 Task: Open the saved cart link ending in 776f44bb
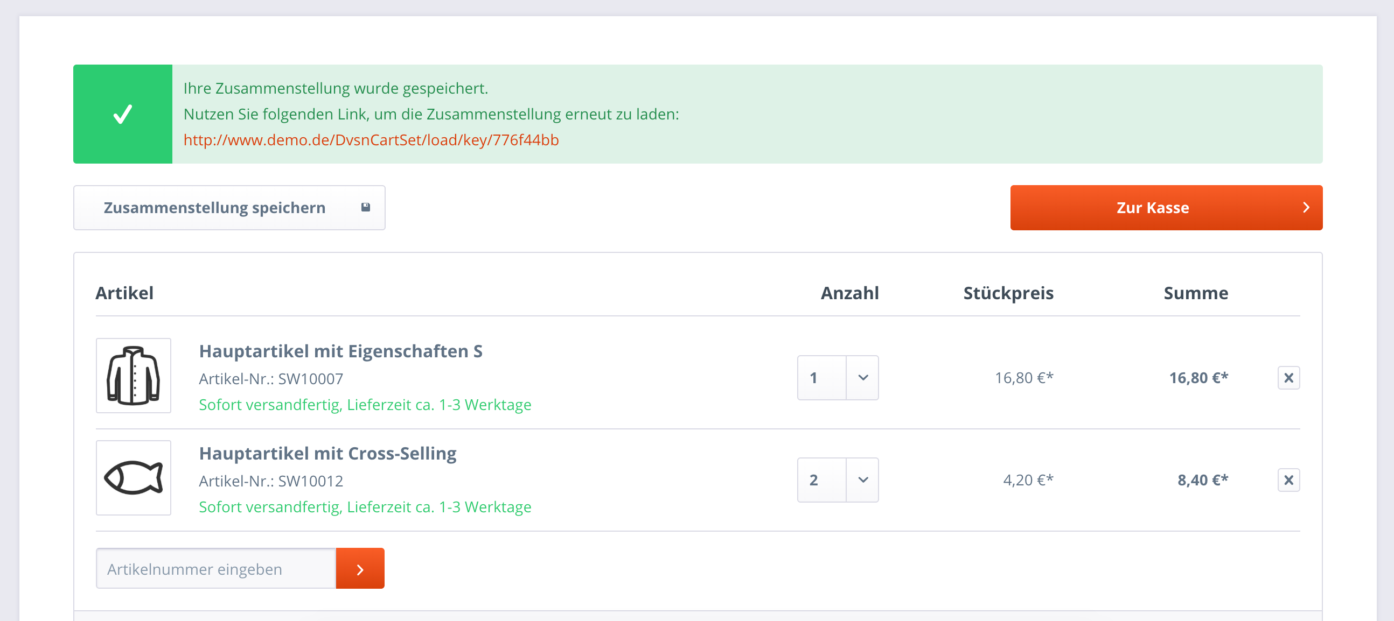pos(371,140)
